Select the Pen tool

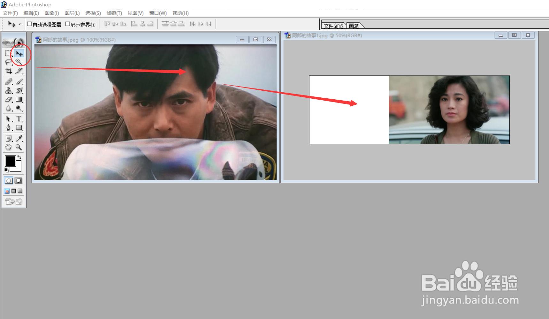pos(8,128)
